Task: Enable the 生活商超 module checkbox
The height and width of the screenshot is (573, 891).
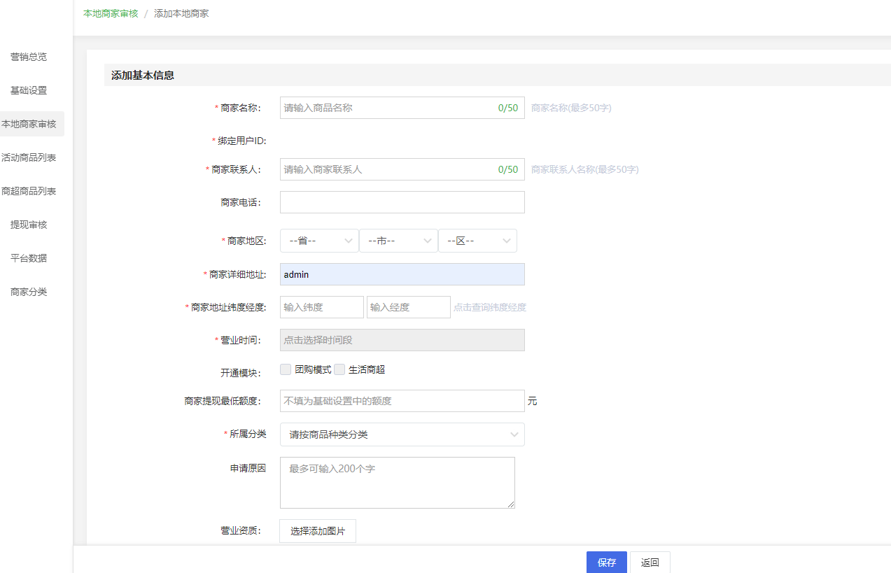Action: click(339, 369)
